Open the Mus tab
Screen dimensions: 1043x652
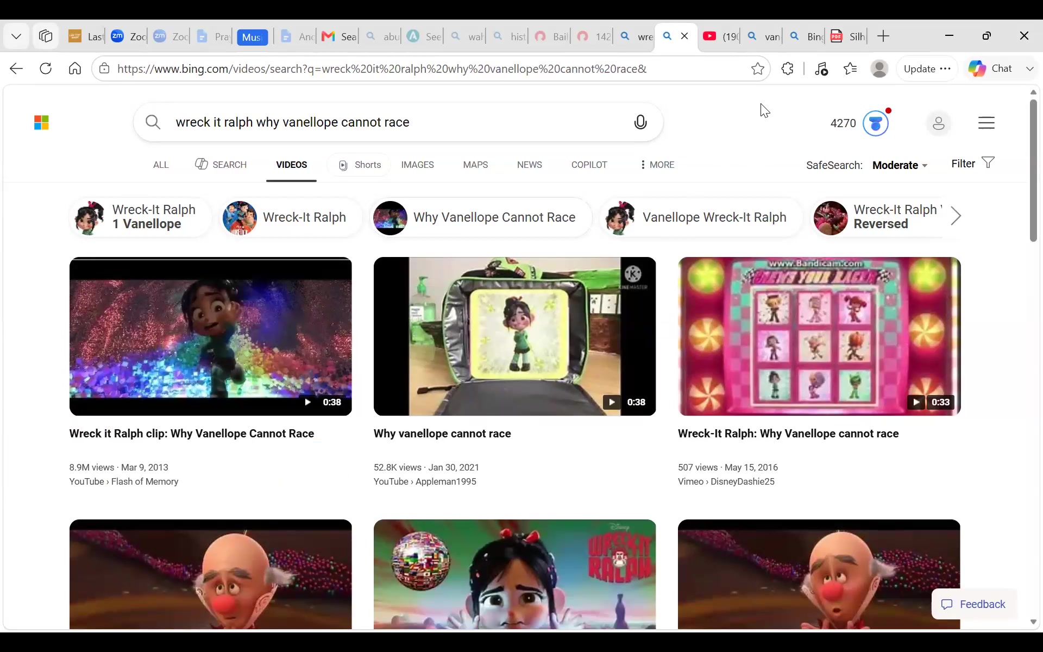coord(252,36)
